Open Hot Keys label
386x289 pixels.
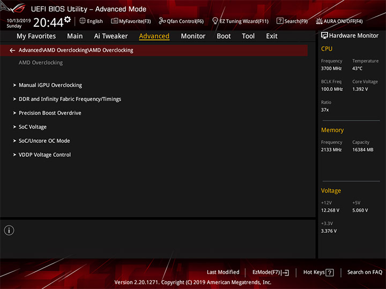[x=314, y=272]
